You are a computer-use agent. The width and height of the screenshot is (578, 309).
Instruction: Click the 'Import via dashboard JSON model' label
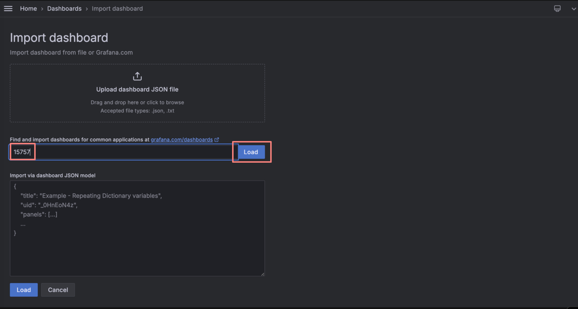click(52, 175)
